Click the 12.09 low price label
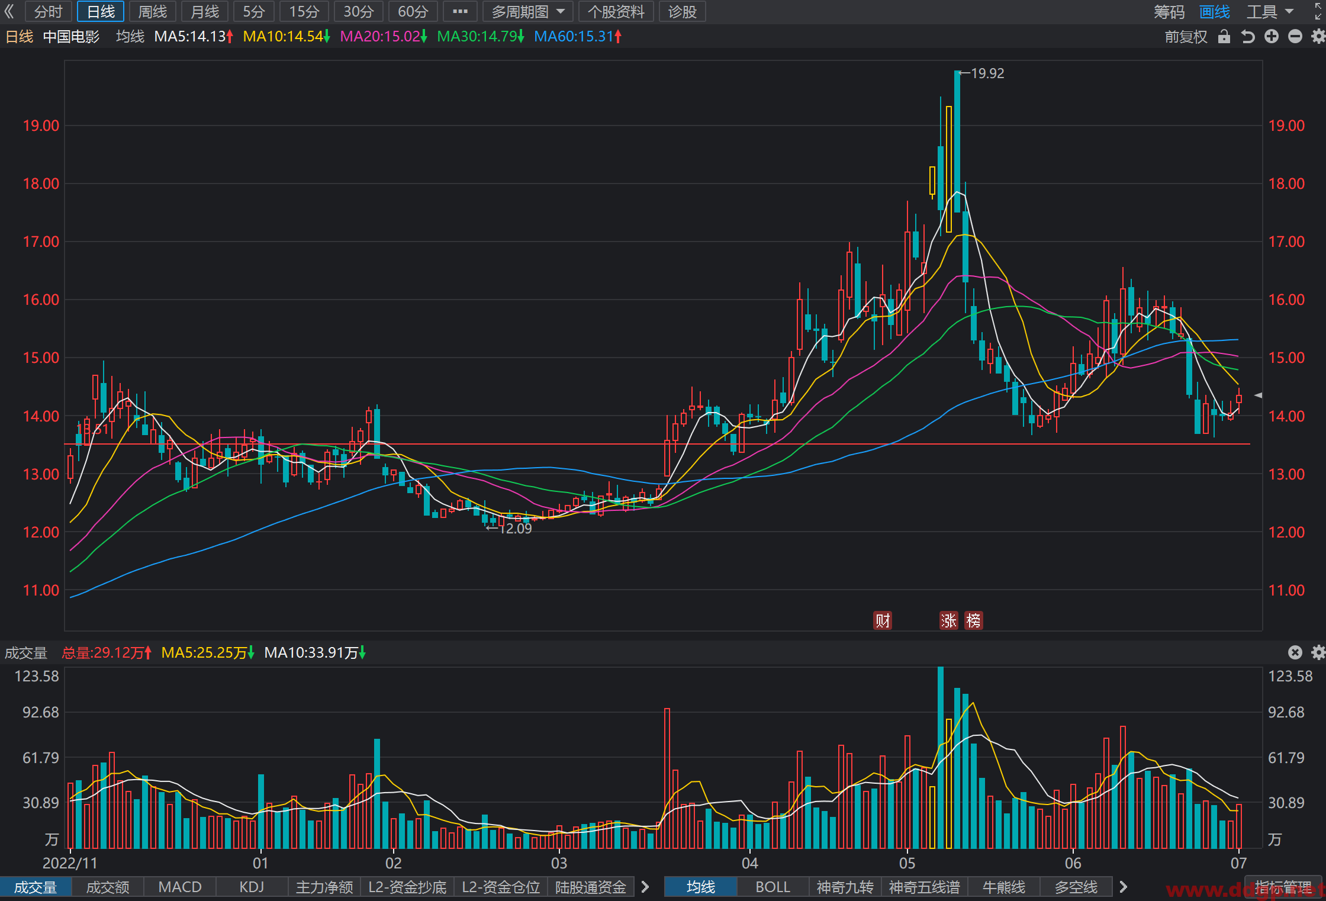 click(516, 529)
